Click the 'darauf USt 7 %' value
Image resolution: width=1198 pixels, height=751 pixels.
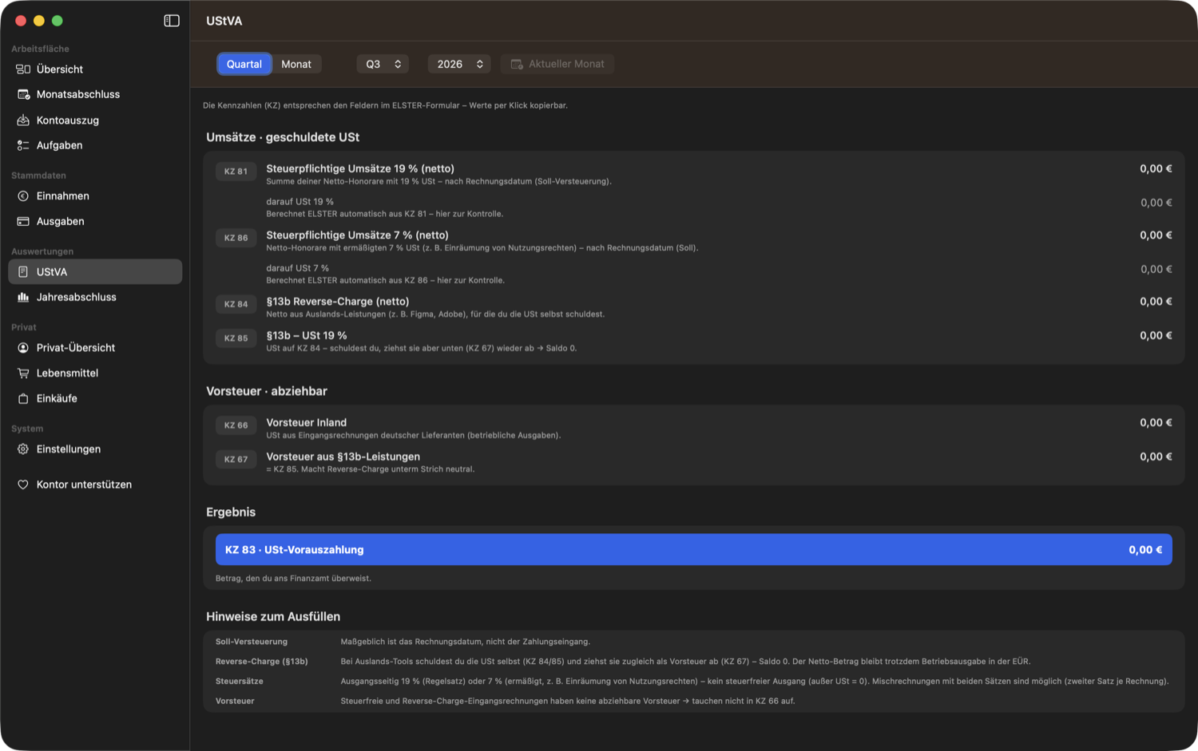click(x=1156, y=270)
